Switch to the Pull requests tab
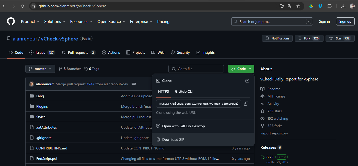Image resolution: width=358 pixels, height=166 pixels. click(78, 52)
